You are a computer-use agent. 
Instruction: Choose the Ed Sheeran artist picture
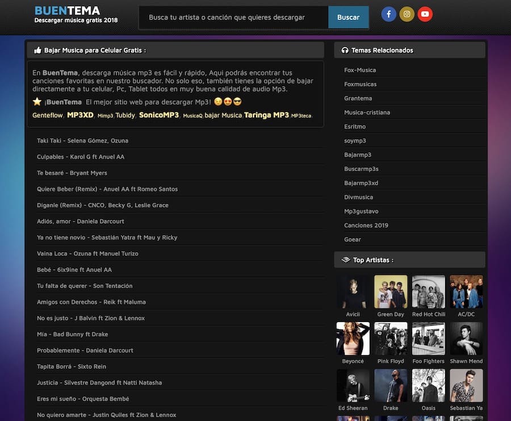tap(353, 386)
